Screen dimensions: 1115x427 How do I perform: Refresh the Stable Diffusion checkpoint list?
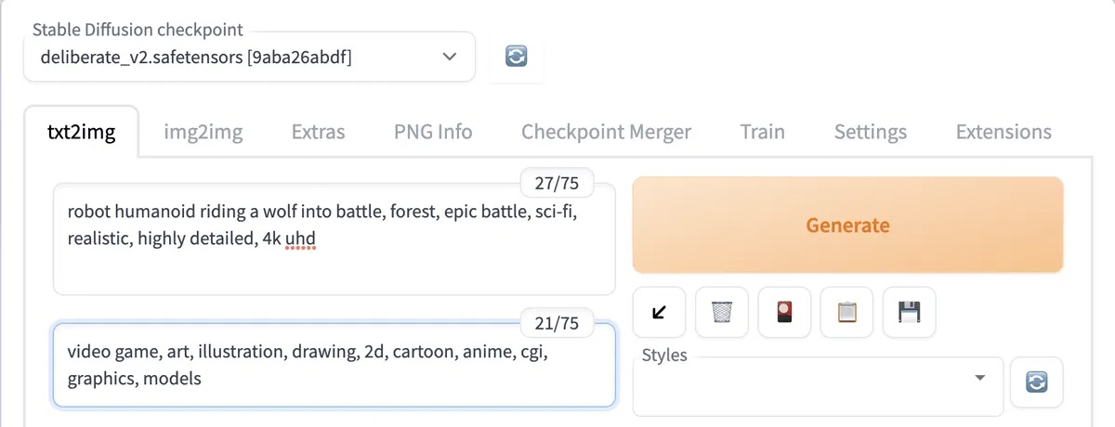[x=517, y=57]
